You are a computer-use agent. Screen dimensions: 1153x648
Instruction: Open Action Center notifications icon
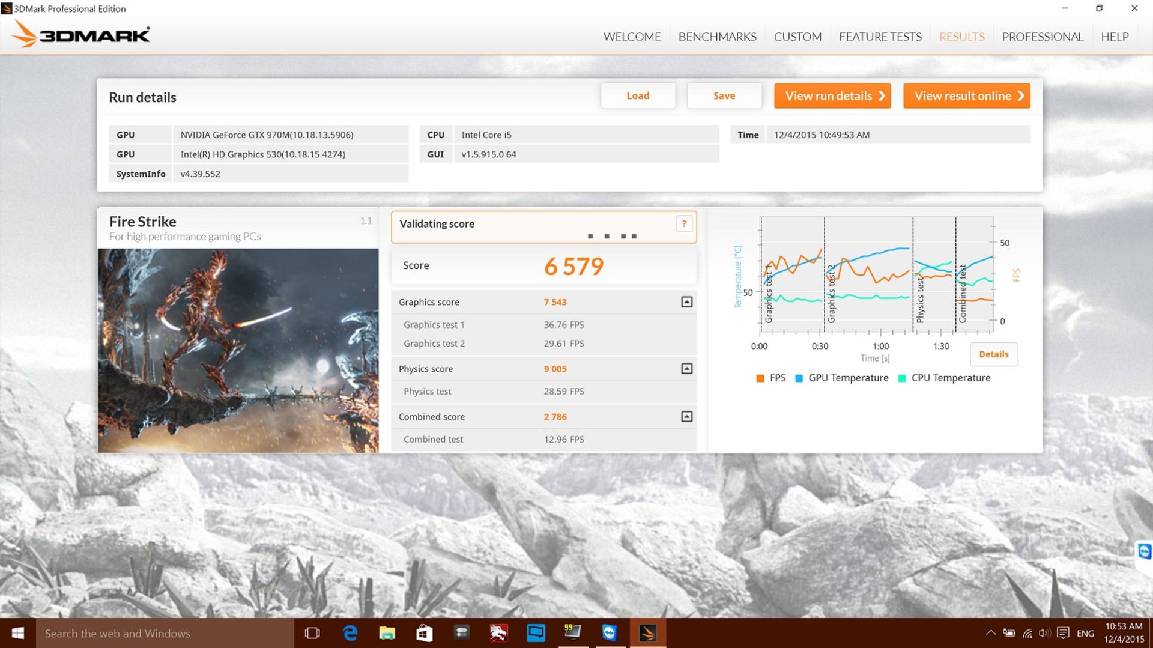point(1063,634)
